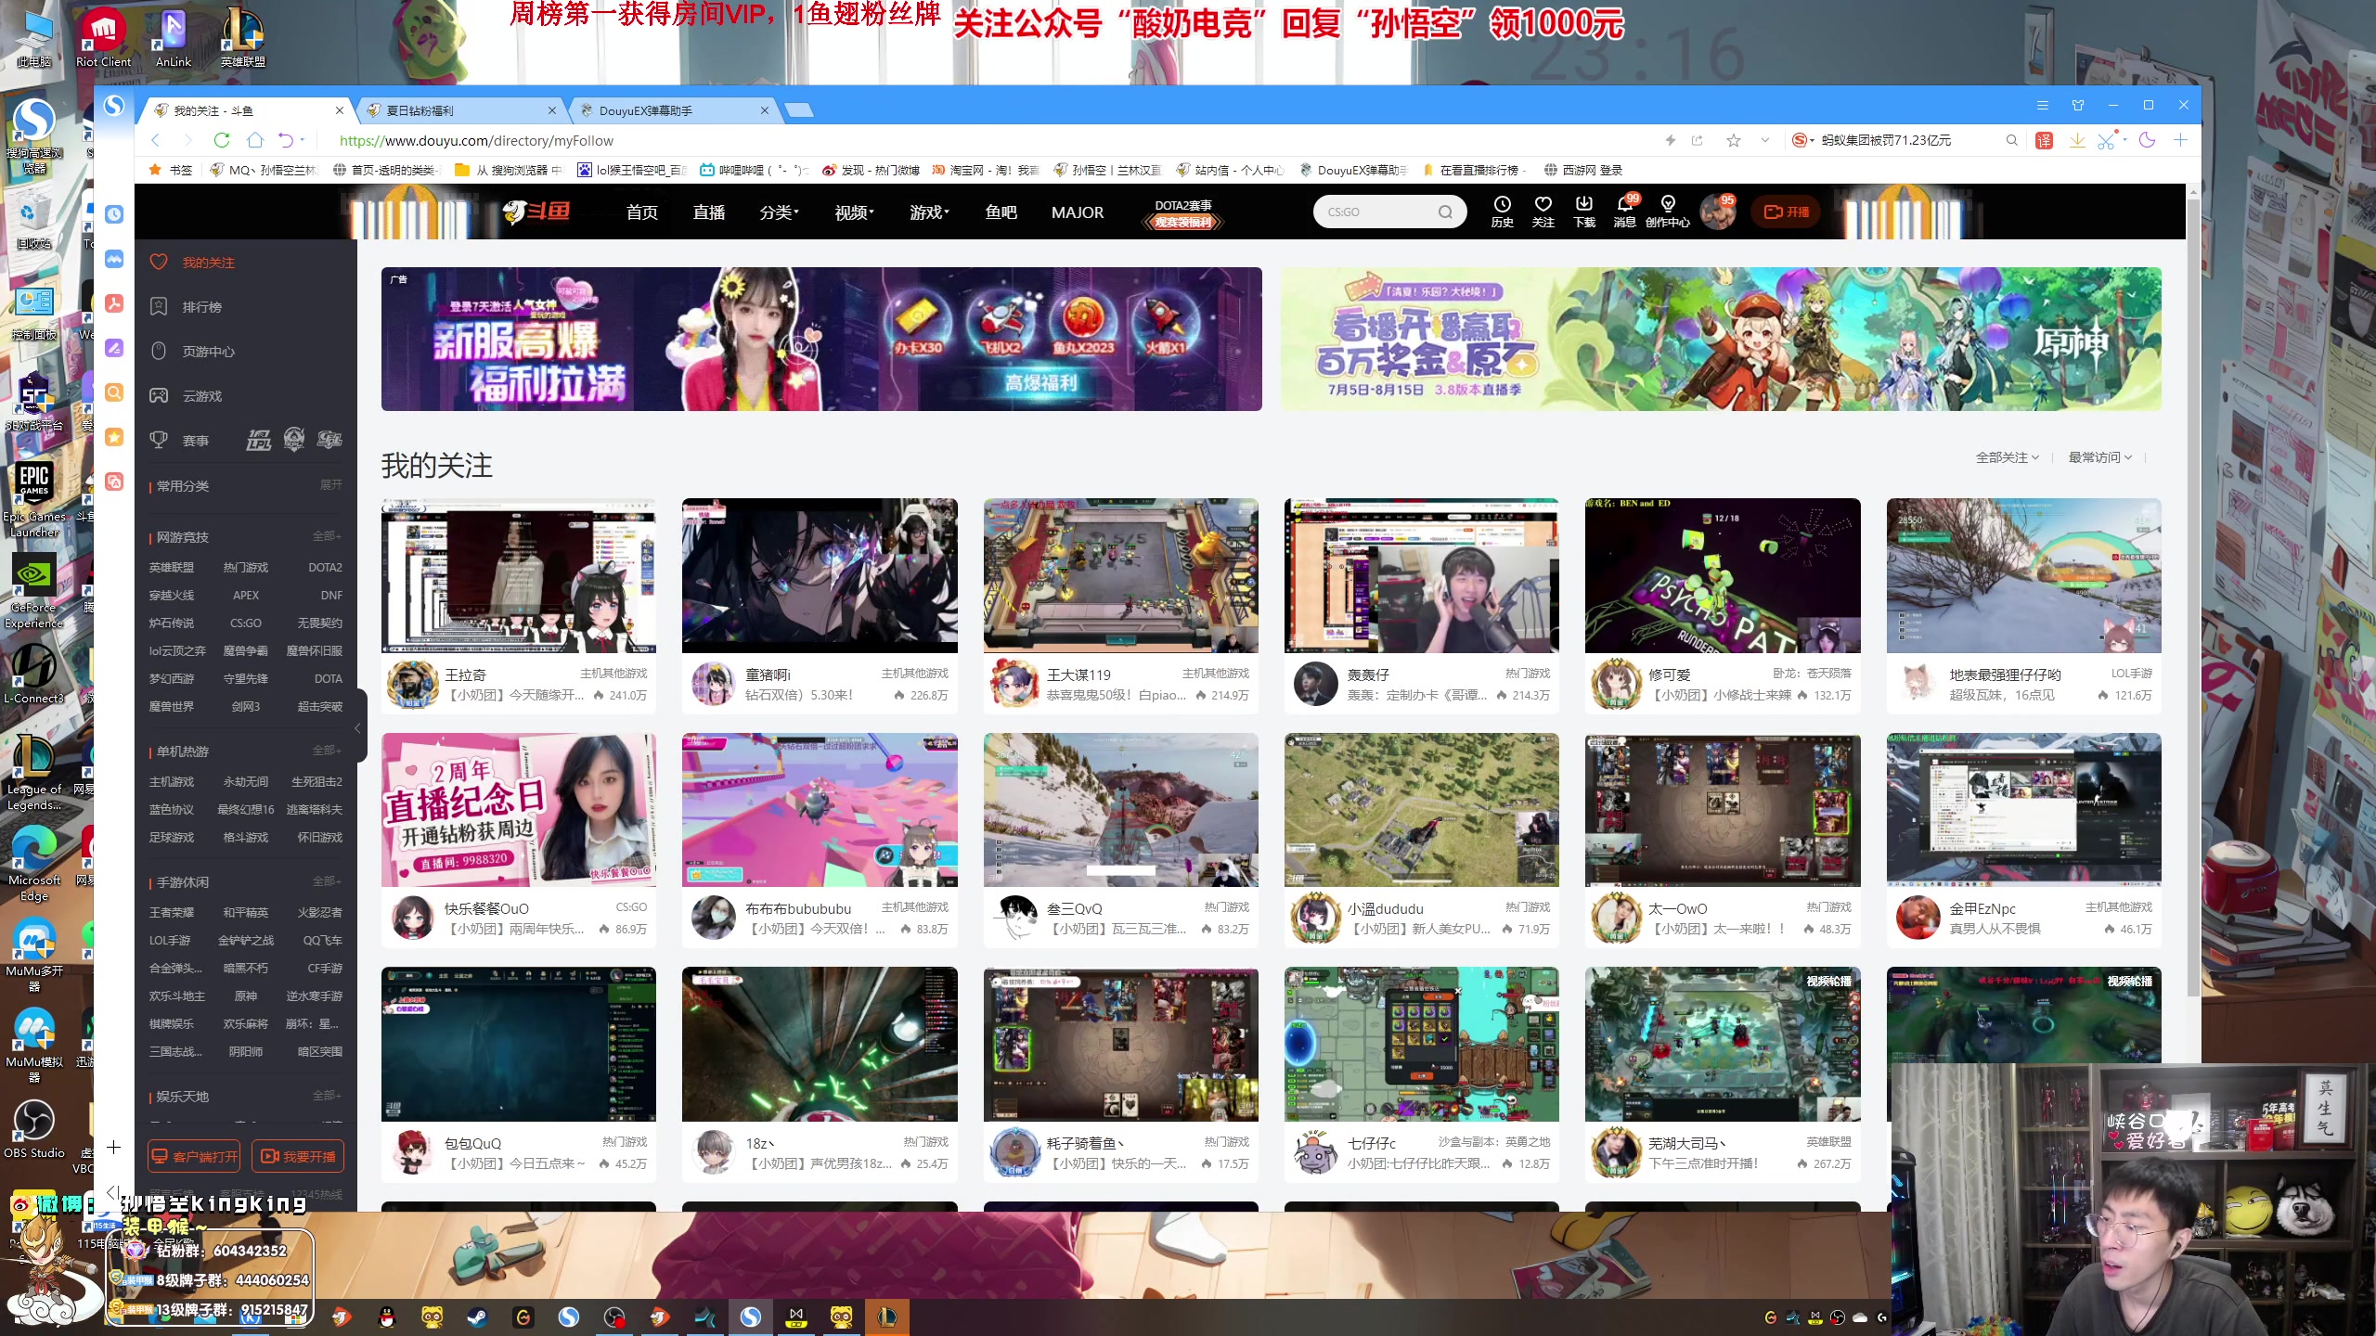Launch the 英雄联盟 desktop icon
Viewport: 2376px width, 1336px height.
click(243, 37)
